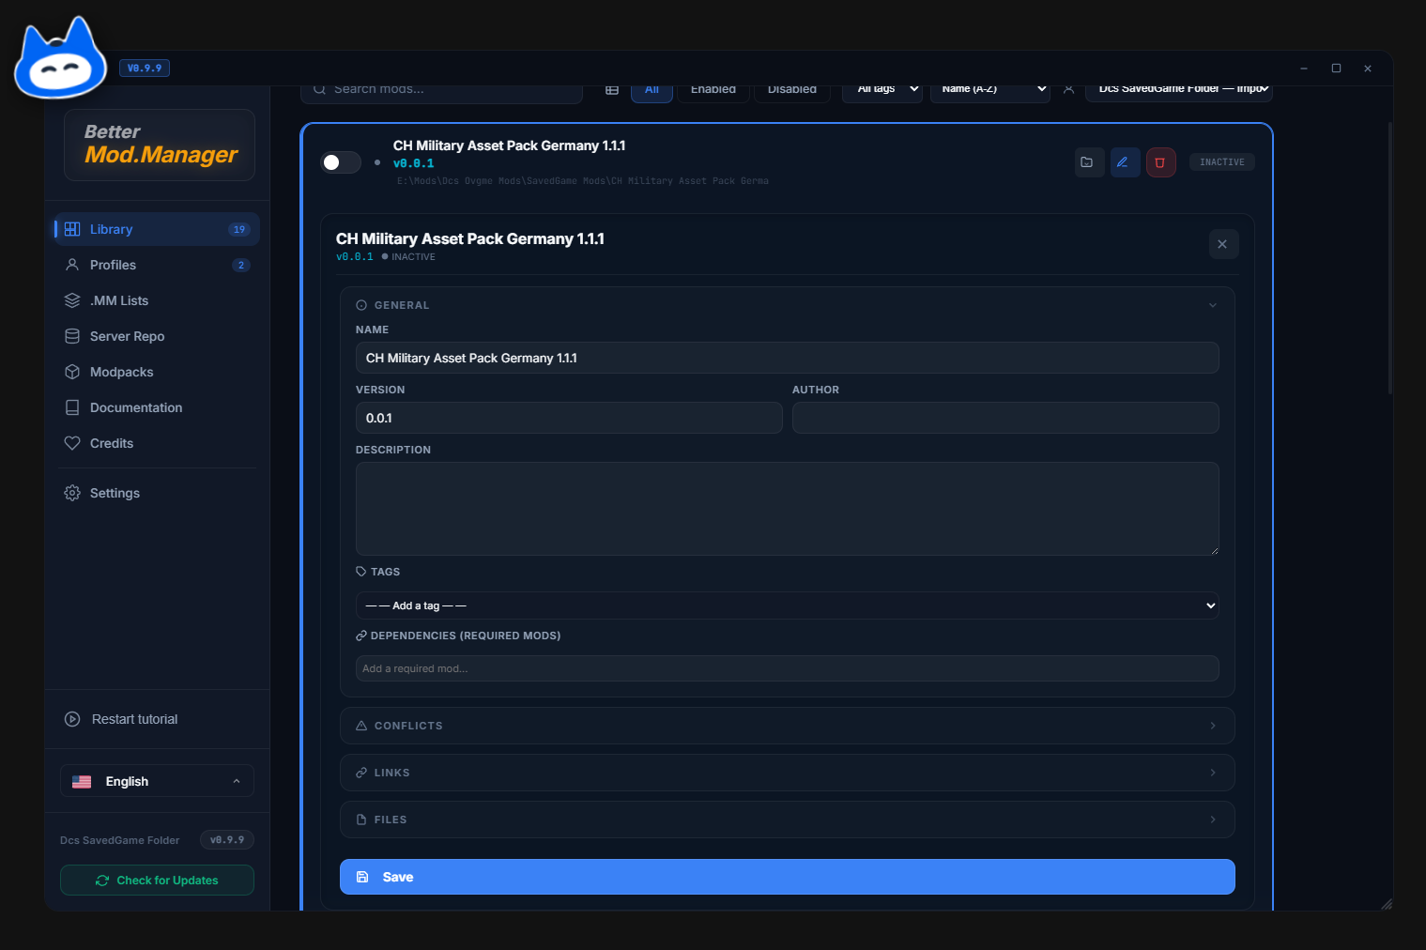
Task: Close the mod details panel
Action: (1222, 244)
